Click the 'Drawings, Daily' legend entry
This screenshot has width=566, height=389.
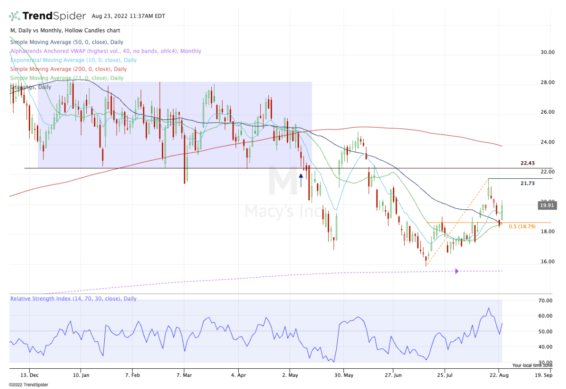31,87
